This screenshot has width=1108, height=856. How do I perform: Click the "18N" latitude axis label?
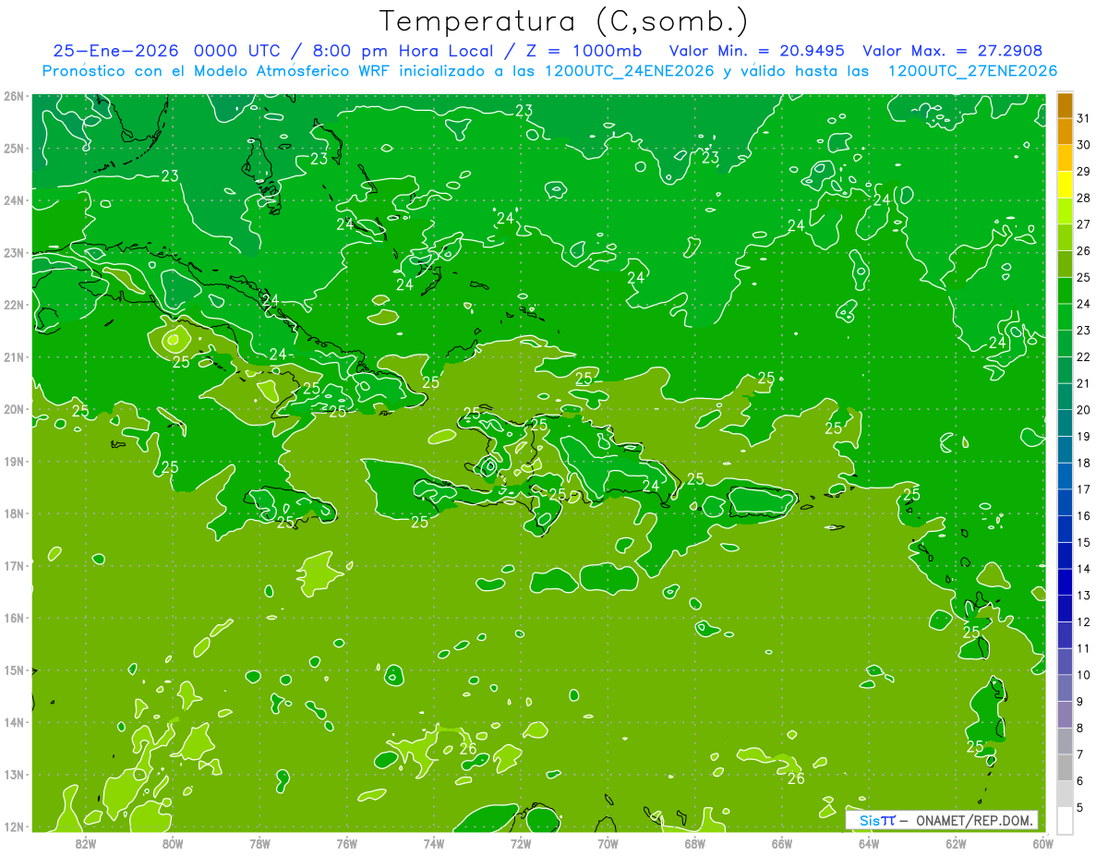point(13,513)
